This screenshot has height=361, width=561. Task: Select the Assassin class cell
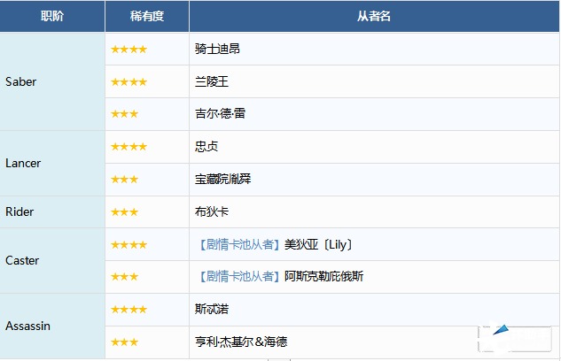coord(27,326)
